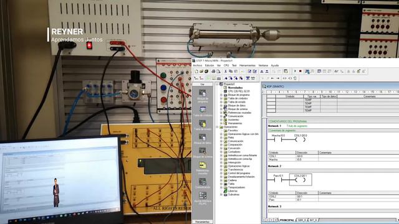Click the Ver button above the navigation bar

point(203,84)
